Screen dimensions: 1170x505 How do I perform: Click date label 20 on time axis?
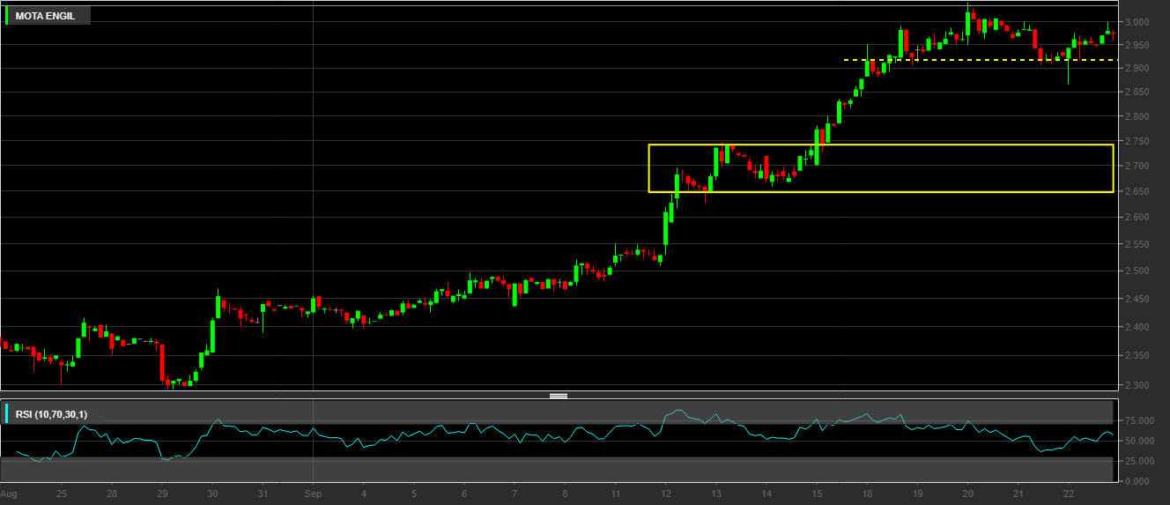click(967, 494)
